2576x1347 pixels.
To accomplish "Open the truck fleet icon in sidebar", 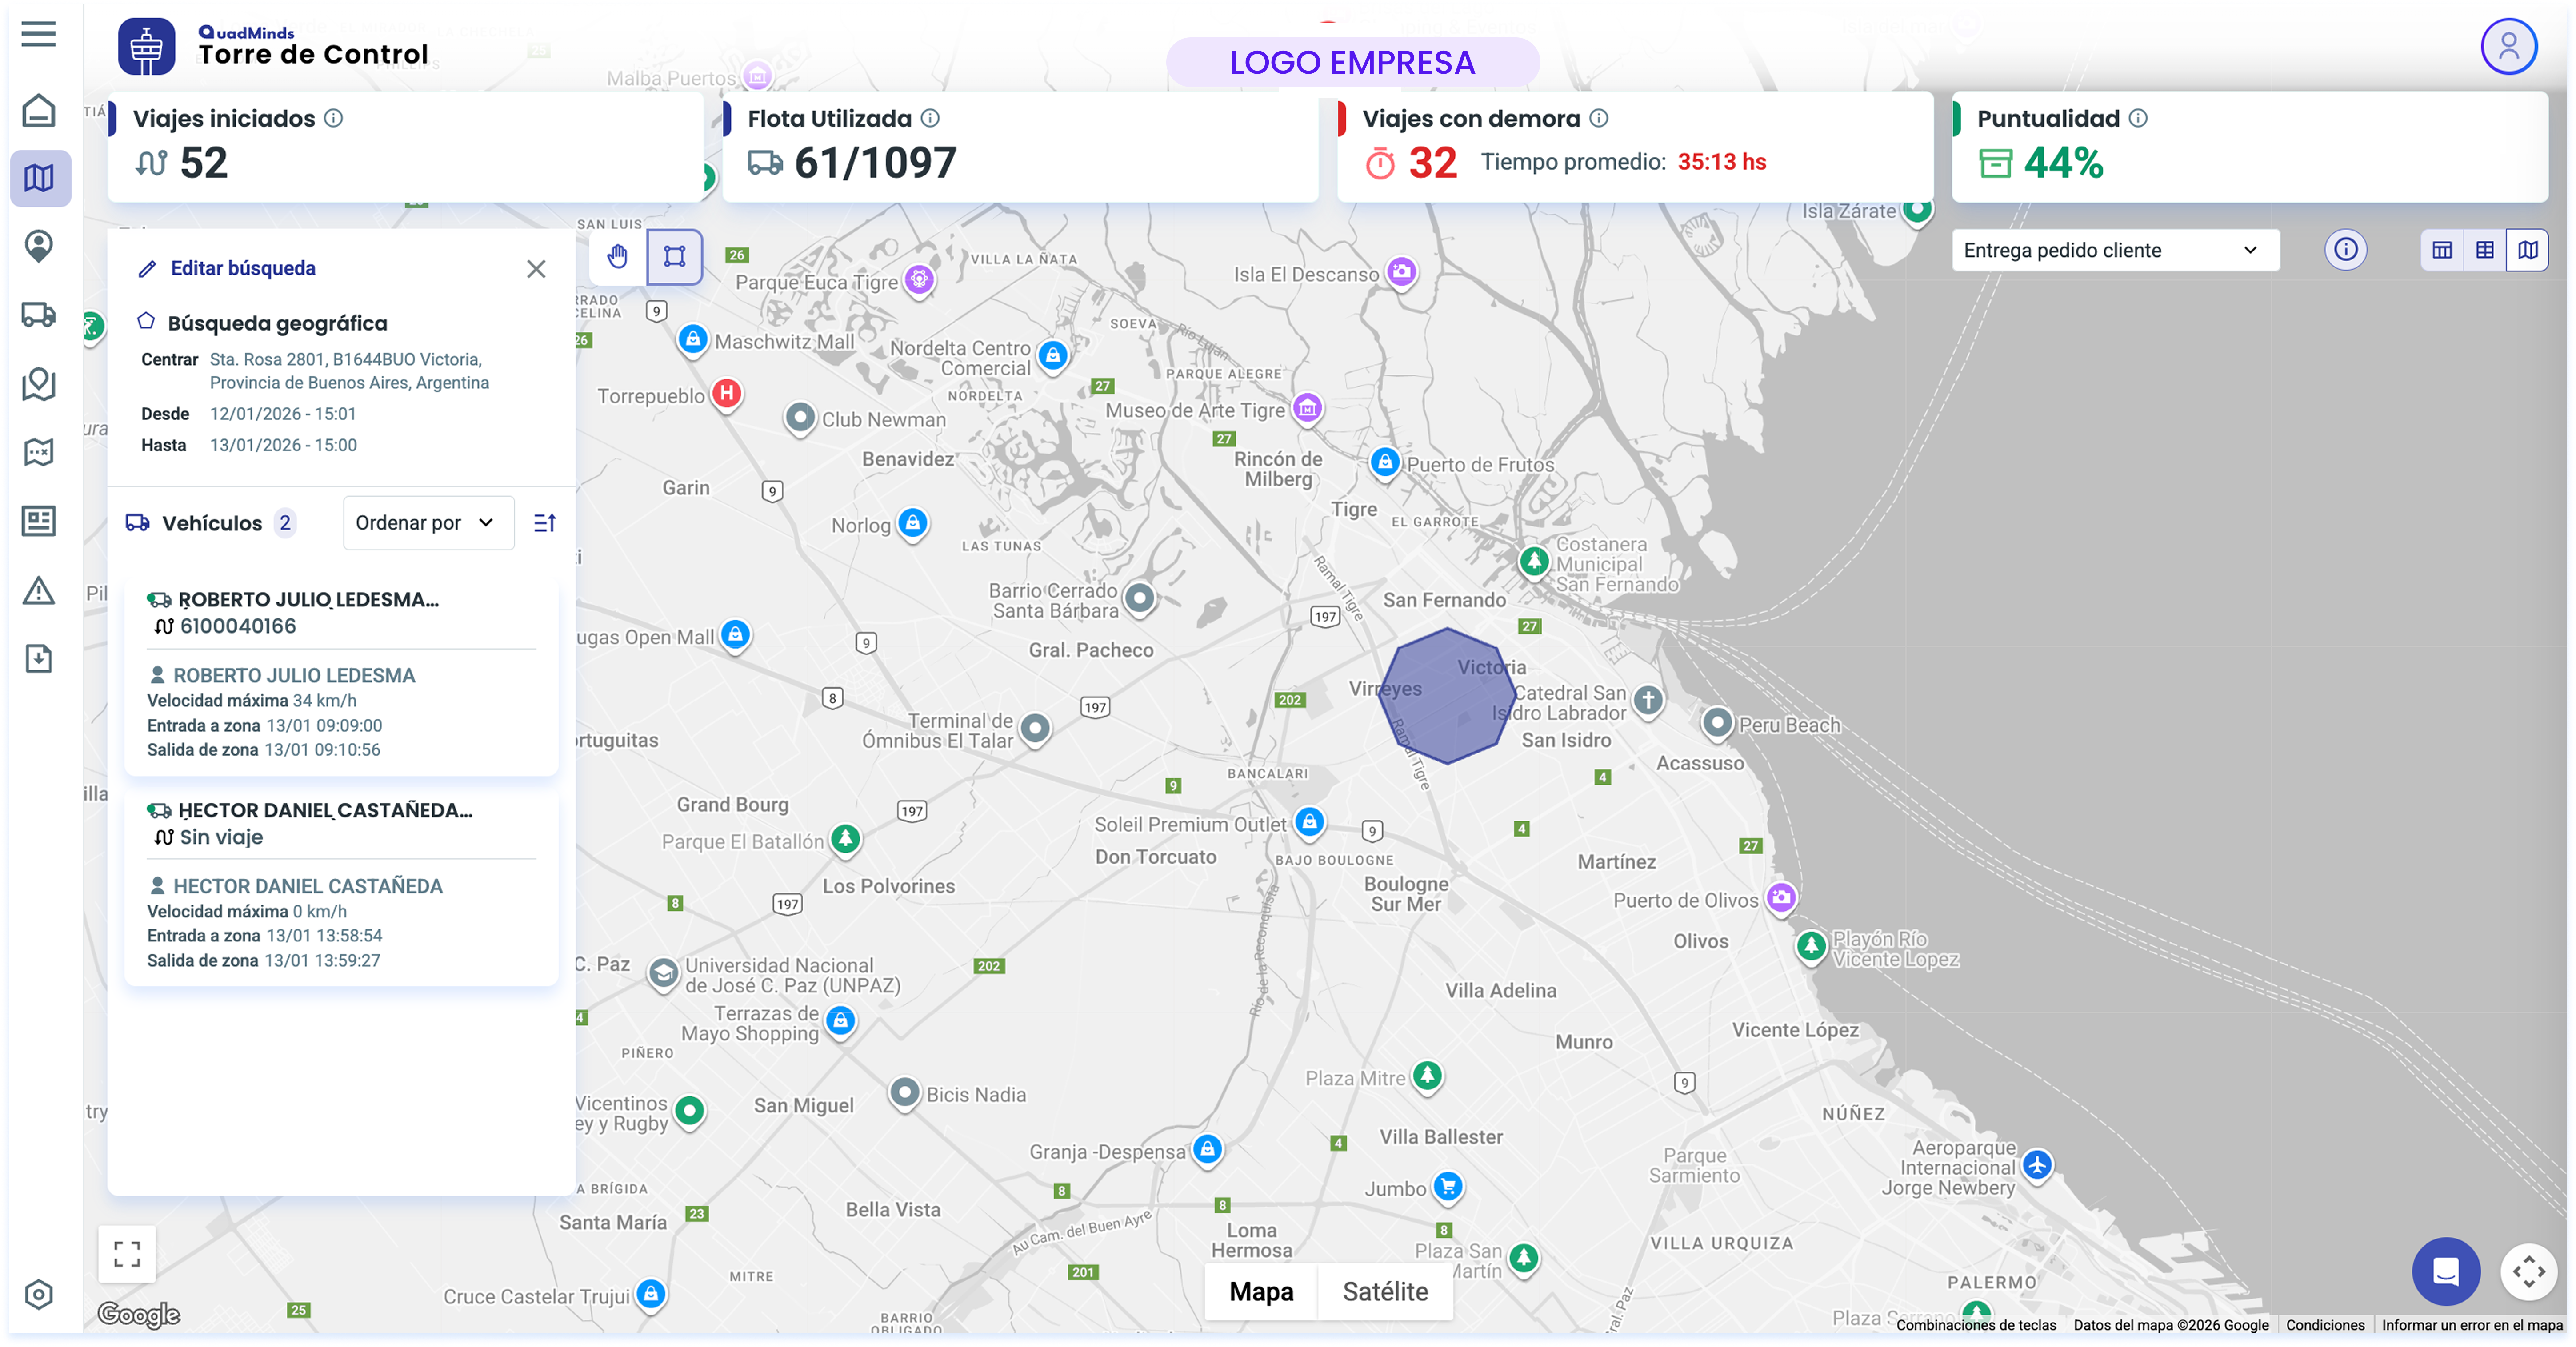I will coord(38,315).
